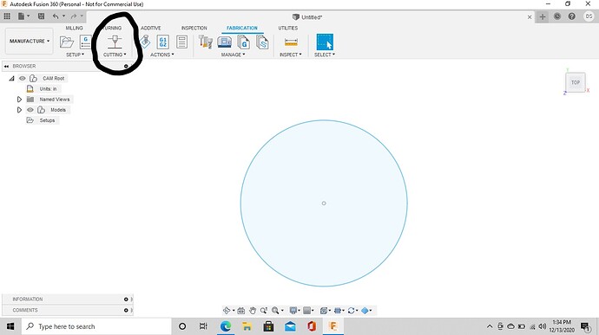Screen dimensions: 599x335
Task: Save the design with the floppy icon
Action: [42, 16]
